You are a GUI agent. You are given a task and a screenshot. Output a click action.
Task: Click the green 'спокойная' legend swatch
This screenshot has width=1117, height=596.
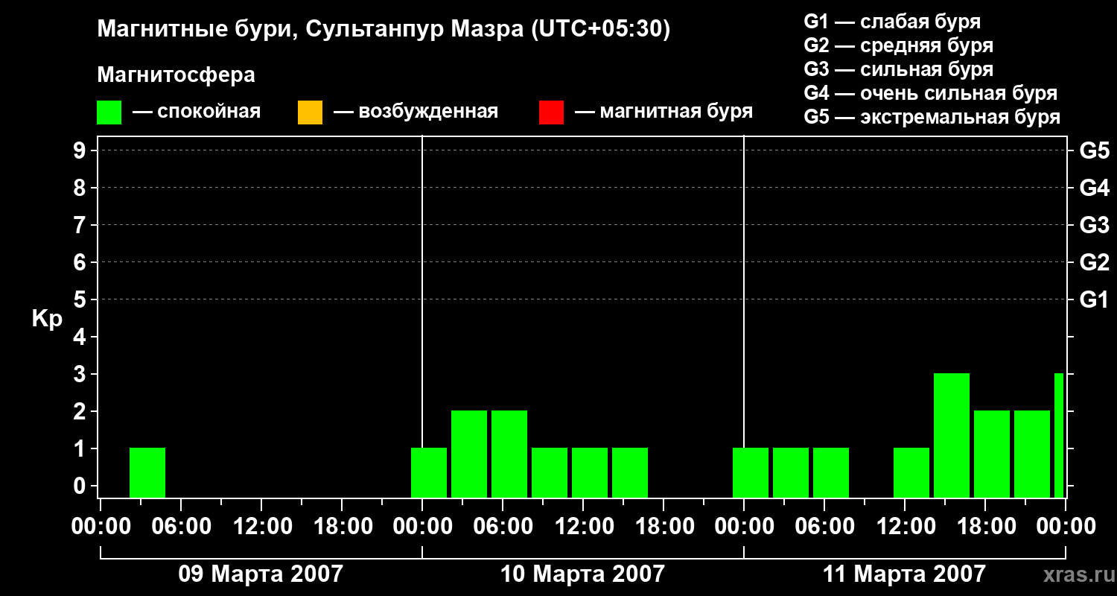[109, 112]
